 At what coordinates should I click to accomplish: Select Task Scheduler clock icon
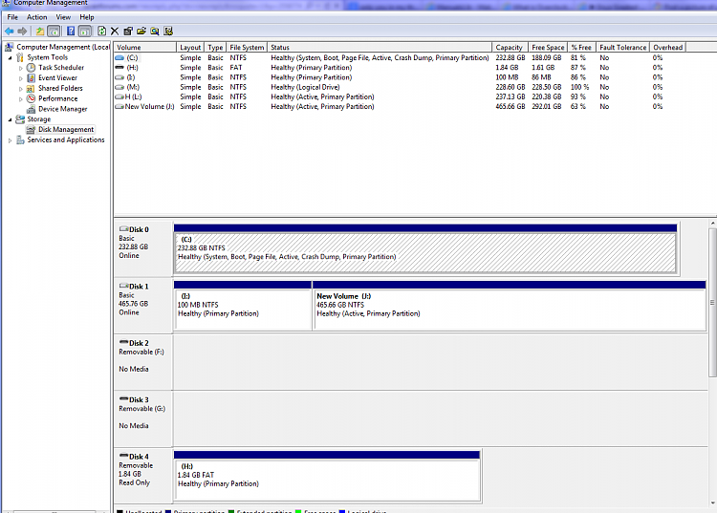31,68
